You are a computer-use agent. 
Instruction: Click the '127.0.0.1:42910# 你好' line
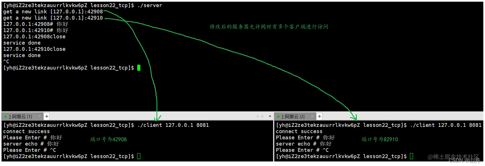36,31
